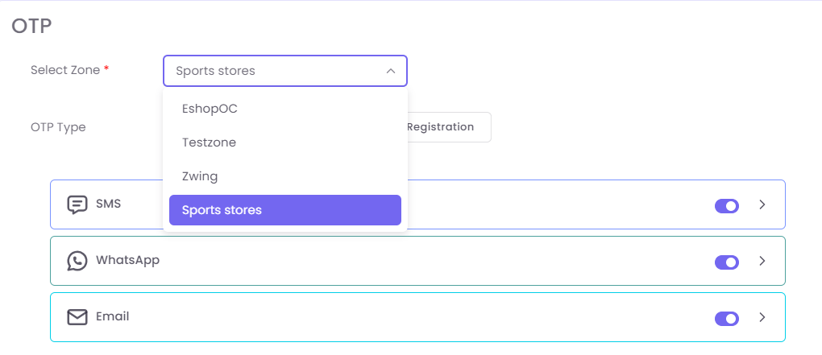Click the Email envelope icon
822x355 pixels.
click(x=77, y=317)
